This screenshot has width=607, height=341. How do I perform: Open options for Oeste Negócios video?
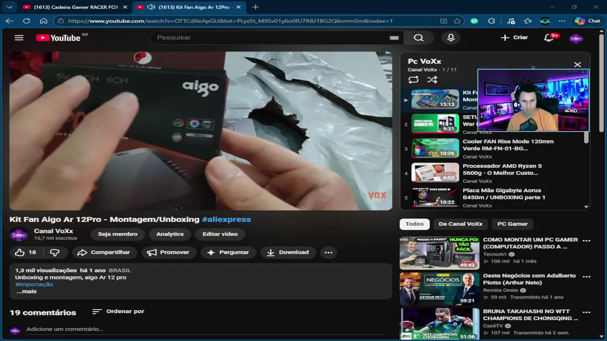(x=587, y=277)
